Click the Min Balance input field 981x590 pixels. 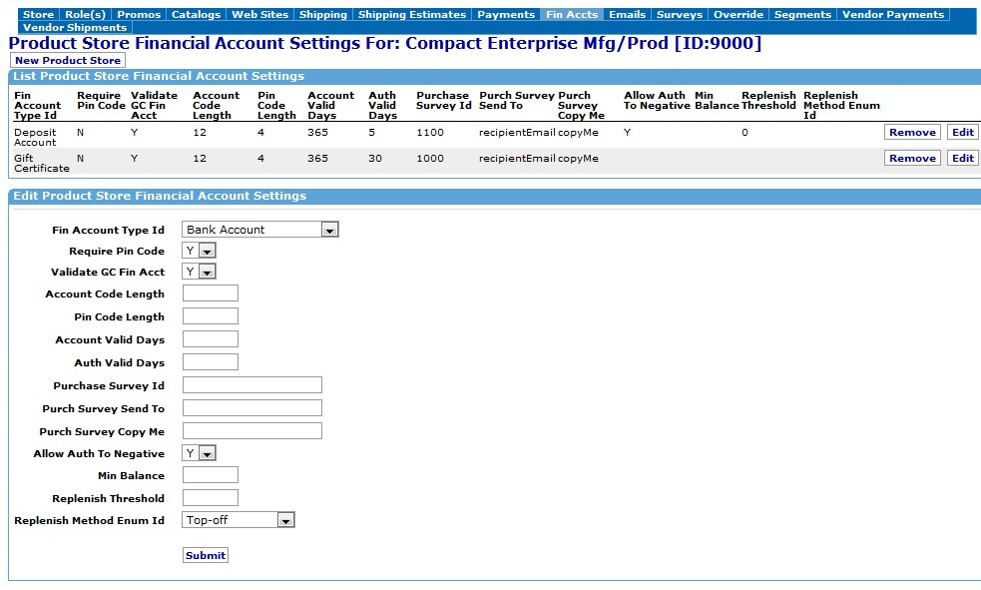[x=211, y=475]
